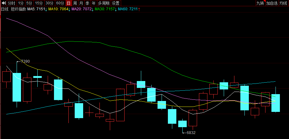Select the 30分 period tab
289x139 pixels.
click(50, 3)
